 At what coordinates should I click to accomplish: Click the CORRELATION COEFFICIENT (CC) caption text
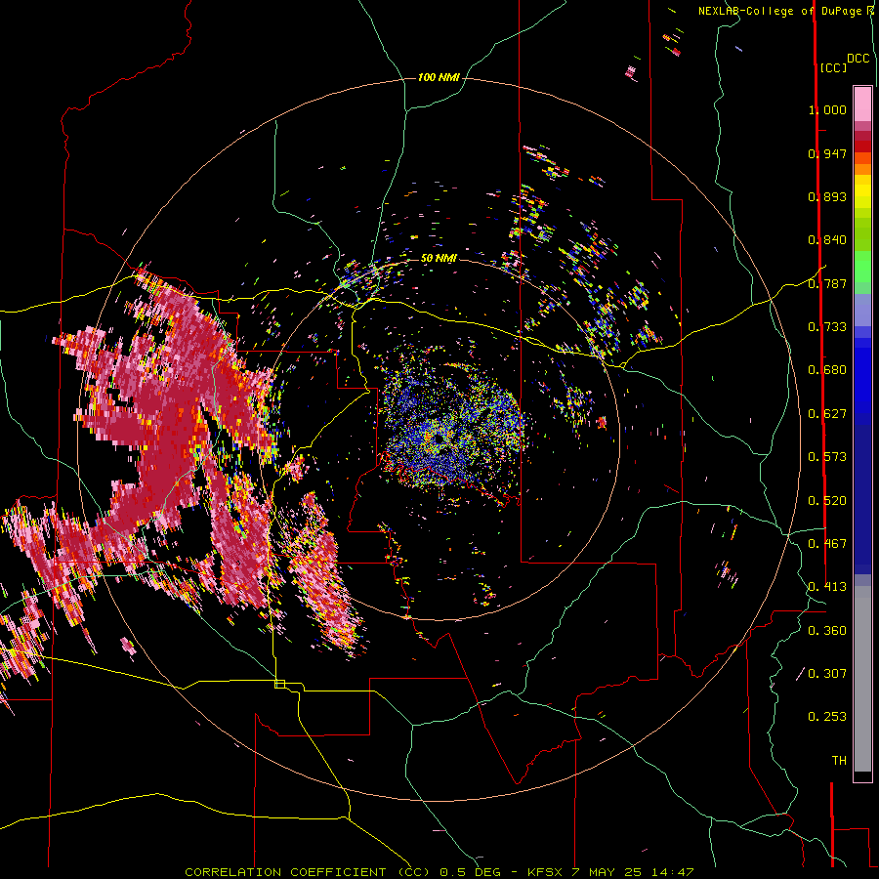308,872
